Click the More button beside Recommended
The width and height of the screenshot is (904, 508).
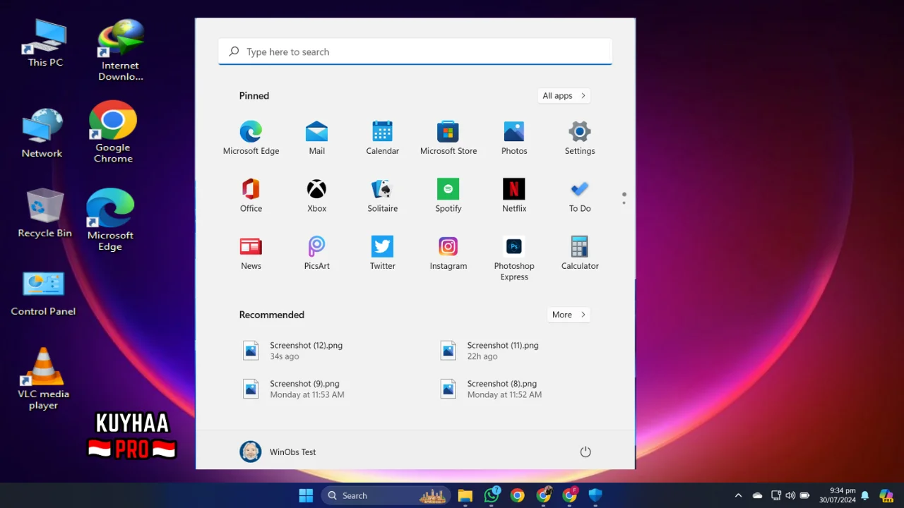[x=569, y=315]
